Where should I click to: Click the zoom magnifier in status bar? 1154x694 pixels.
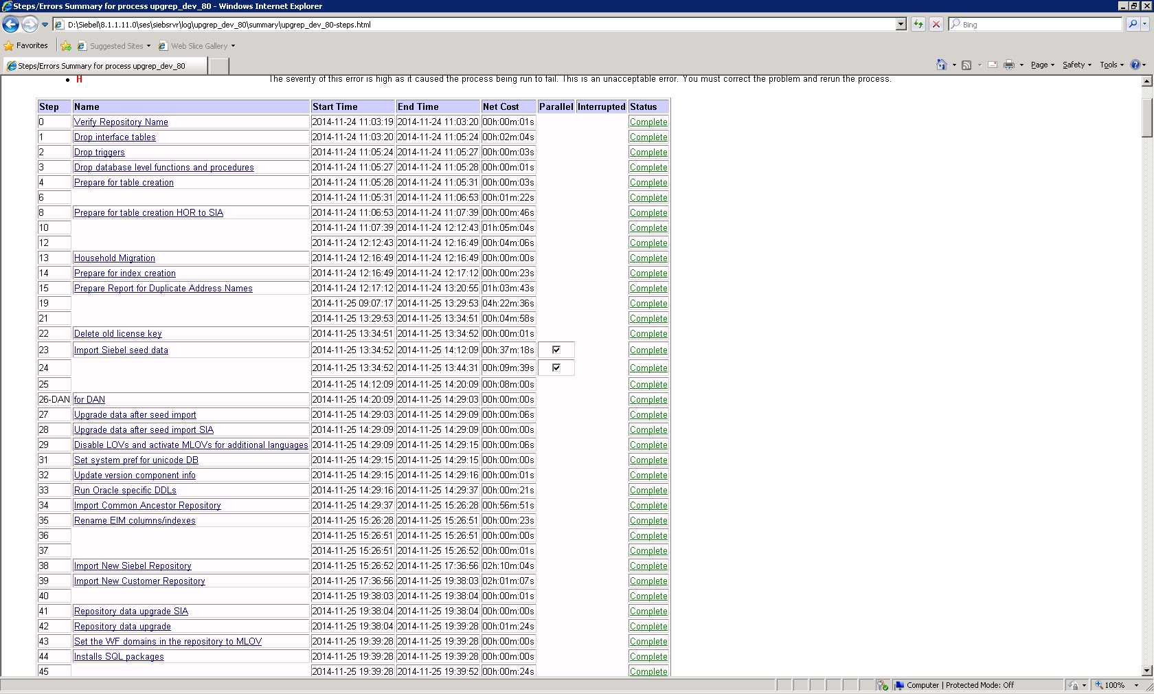pyautogui.click(x=1099, y=685)
